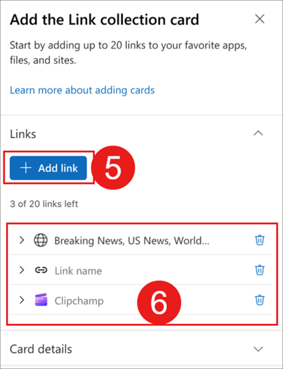Expand the Card details section
Image resolution: width=283 pixels, height=369 pixels.
[258, 349]
